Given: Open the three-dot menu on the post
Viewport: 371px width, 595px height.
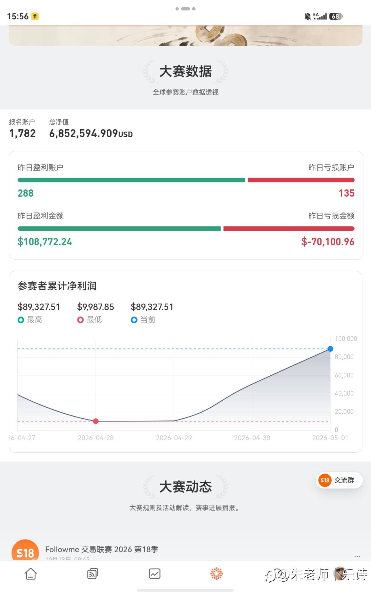Looking at the screenshot, I should point(357,556).
